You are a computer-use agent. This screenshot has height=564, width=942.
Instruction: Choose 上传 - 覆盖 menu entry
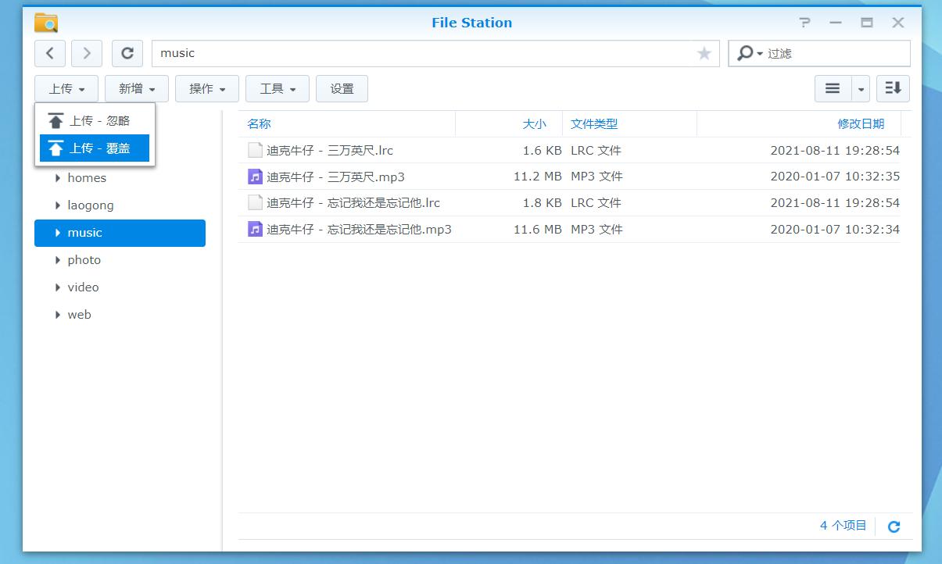pyautogui.click(x=95, y=148)
